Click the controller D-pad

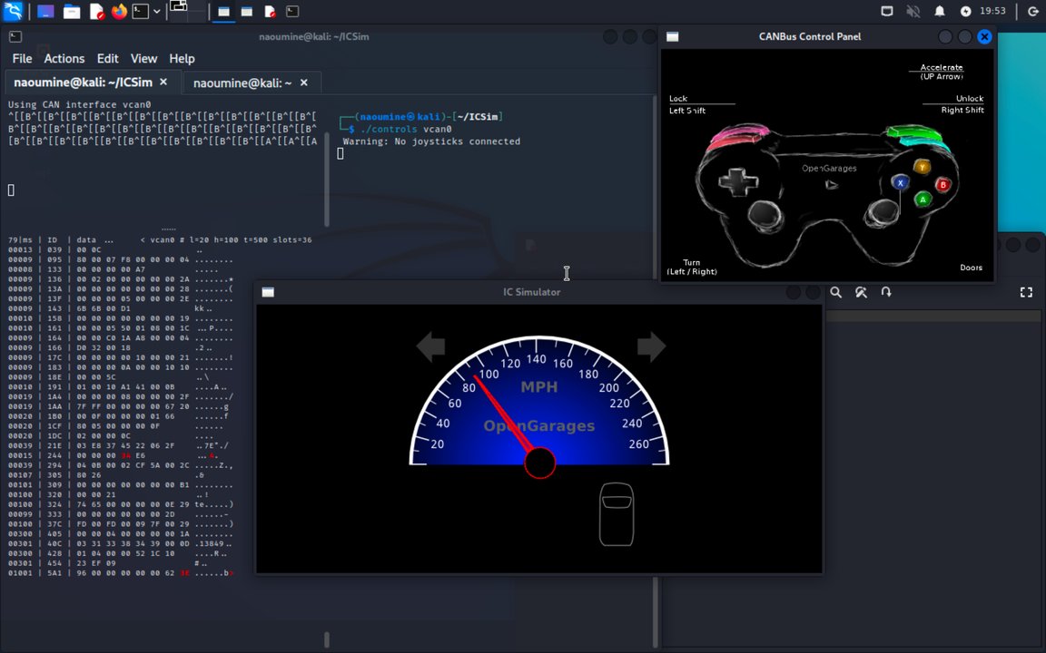coord(738,181)
